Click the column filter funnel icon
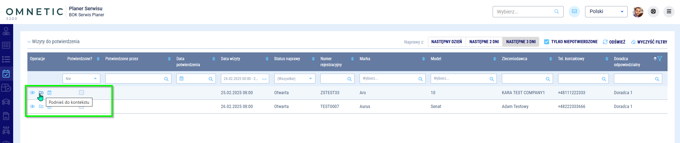The width and height of the screenshot is (680, 143). pyautogui.click(x=660, y=59)
